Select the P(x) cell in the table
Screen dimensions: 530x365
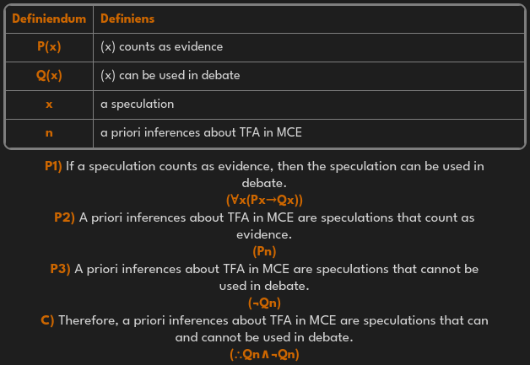pyautogui.click(x=49, y=46)
